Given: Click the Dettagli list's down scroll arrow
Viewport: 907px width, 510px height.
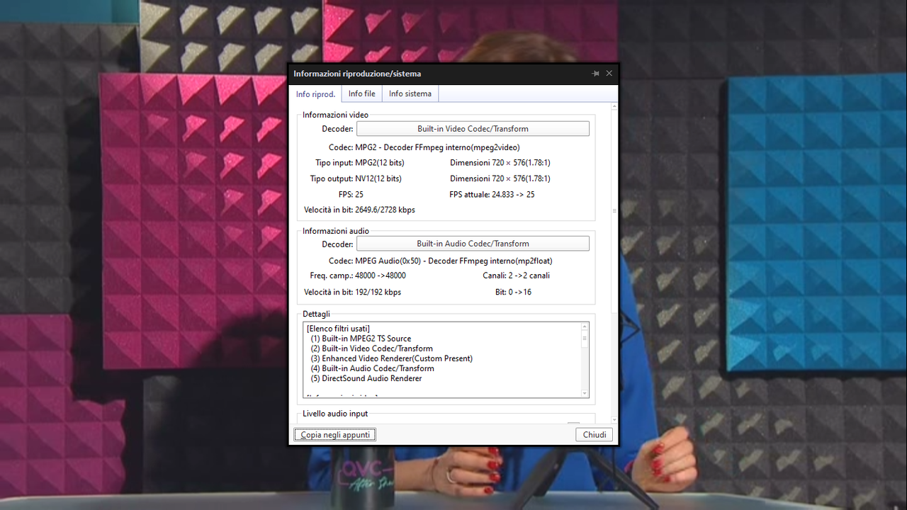Looking at the screenshot, I should pyautogui.click(x=584, y=393).
